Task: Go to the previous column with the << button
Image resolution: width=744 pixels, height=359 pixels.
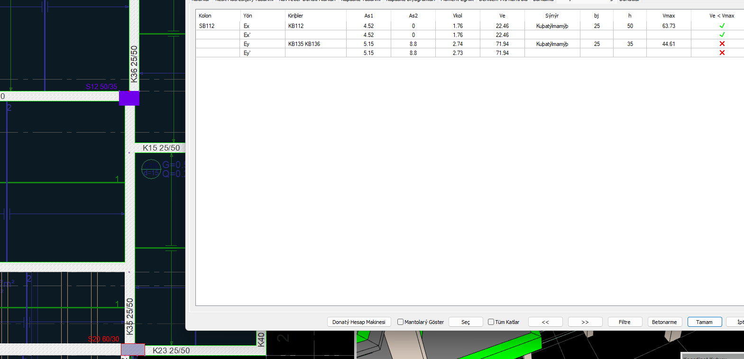Action: pos(545,322)
